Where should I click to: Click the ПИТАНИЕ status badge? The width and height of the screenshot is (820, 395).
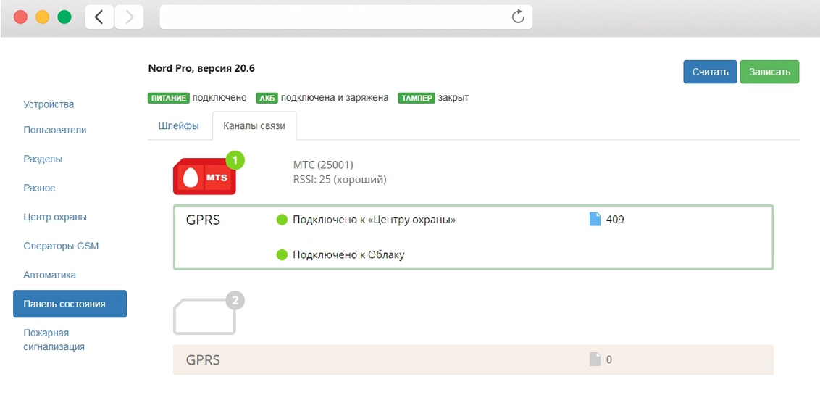point(169,98)
